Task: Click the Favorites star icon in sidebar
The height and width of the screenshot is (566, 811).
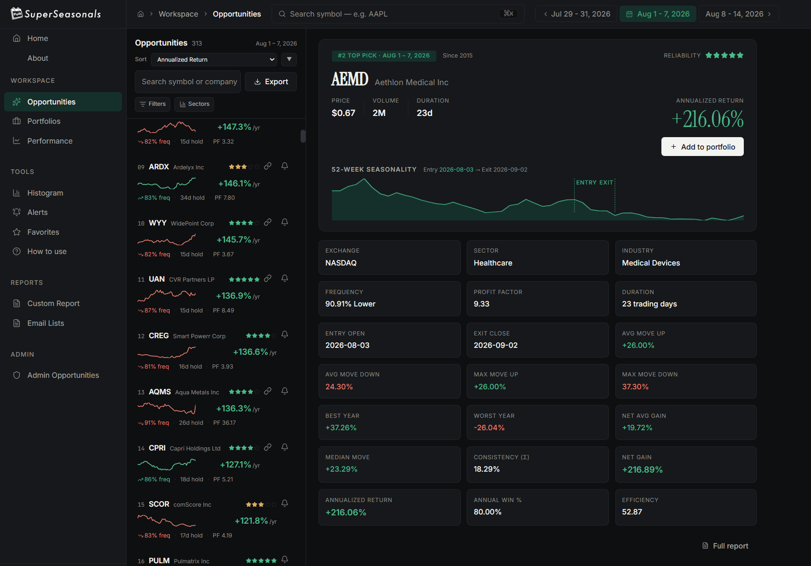Action: click(17, 232)
